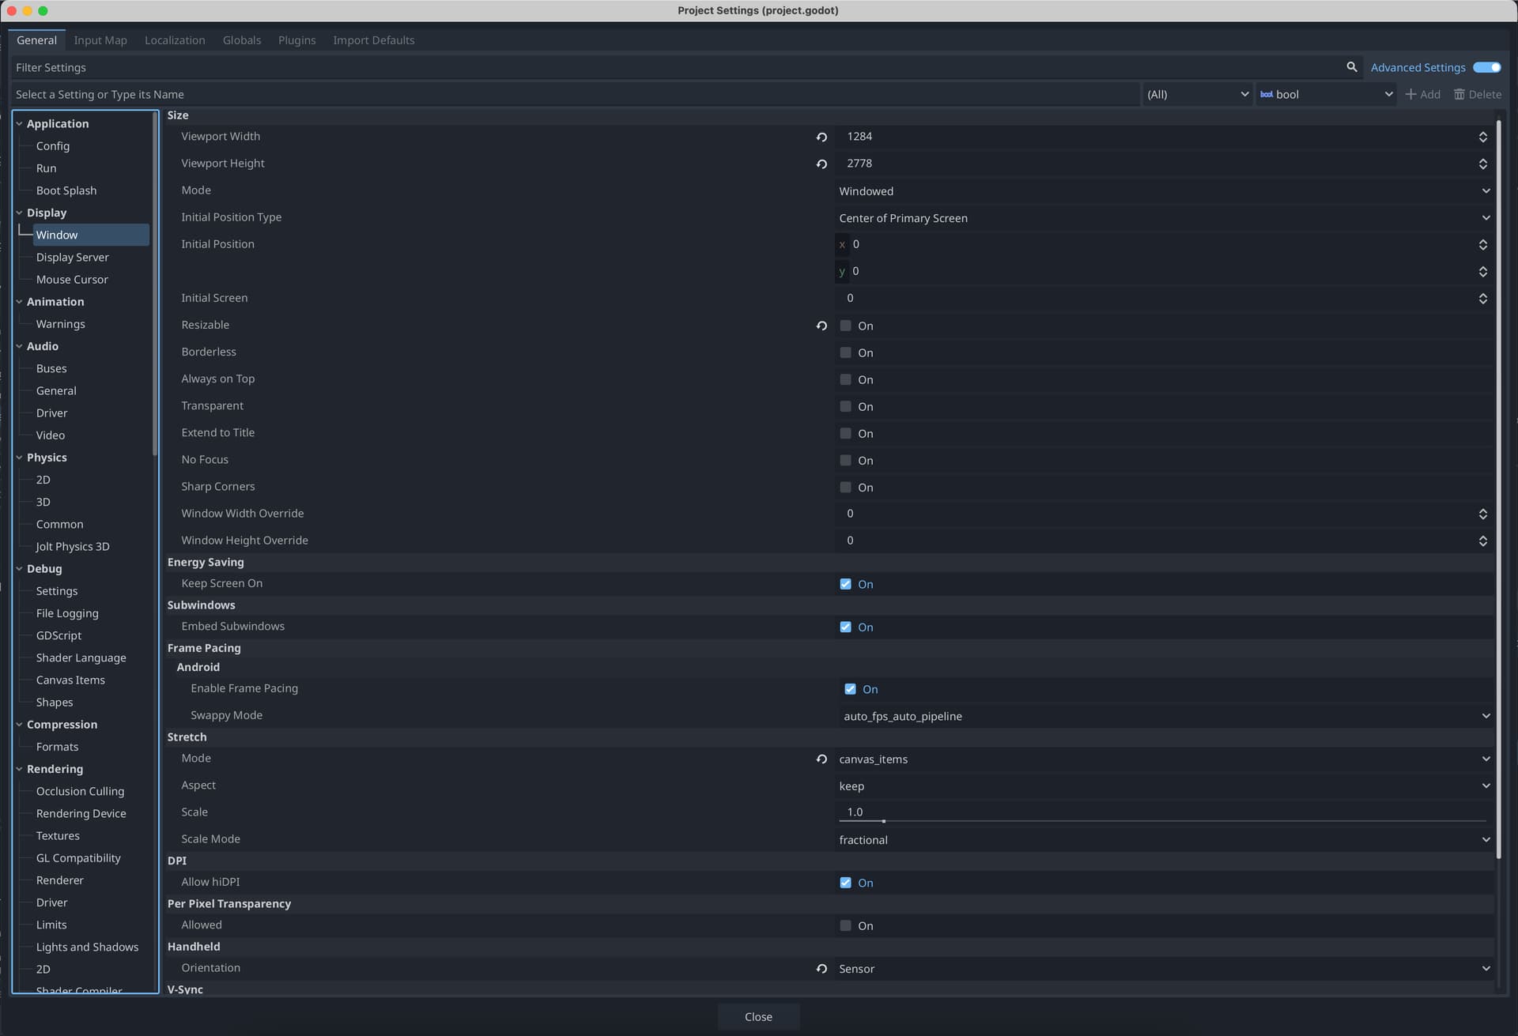This screenshot has width=1518, height=1036.
Task: Click the Add plus button
Action: pos(1422,94)
